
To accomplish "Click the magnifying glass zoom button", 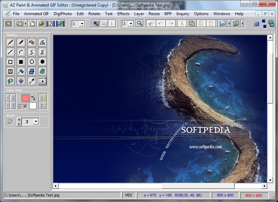I will (x=139, y=23).
